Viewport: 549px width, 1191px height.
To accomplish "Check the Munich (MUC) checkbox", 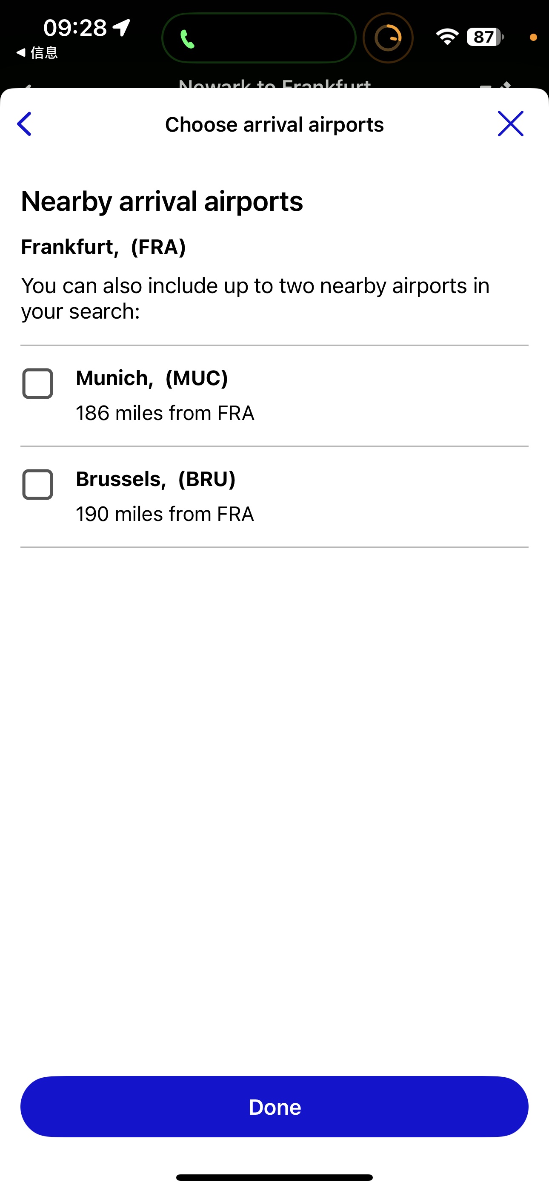I will (37, 383).
